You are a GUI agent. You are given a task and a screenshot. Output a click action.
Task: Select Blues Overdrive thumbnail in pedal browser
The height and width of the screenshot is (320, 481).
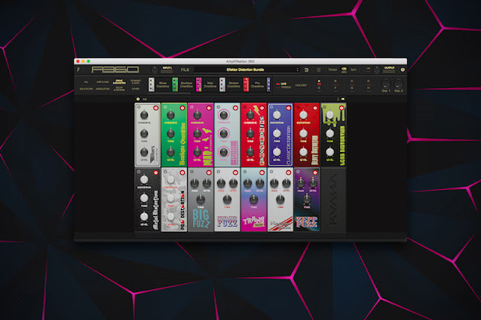(x=152, y=84)
